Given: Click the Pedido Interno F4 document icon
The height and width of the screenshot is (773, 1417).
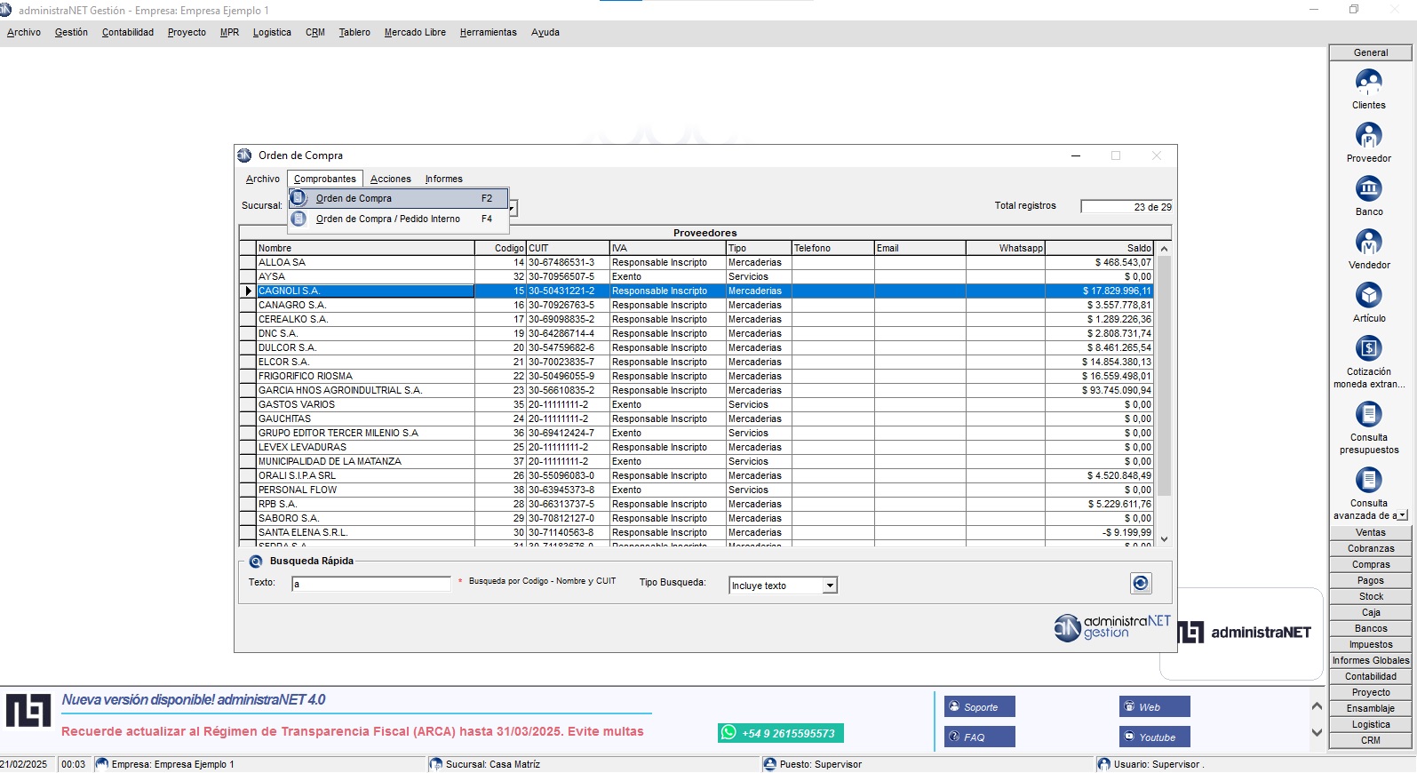Looking at the screenshot, I should 299,219.
